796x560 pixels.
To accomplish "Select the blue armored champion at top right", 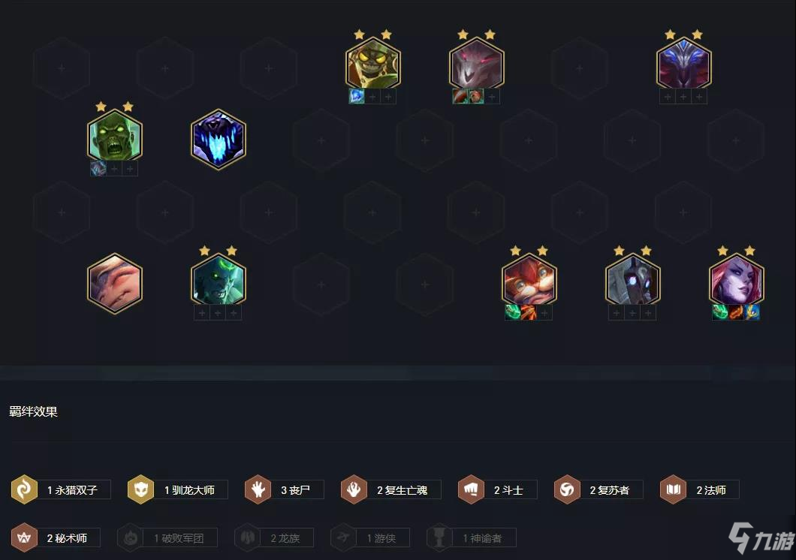I will [684, 64].
